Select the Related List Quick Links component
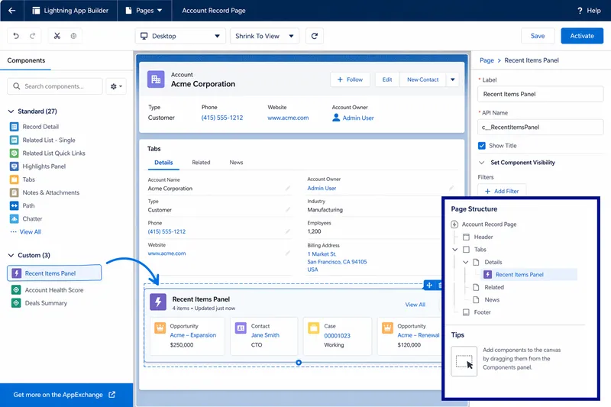 click(x=47, y=153)
